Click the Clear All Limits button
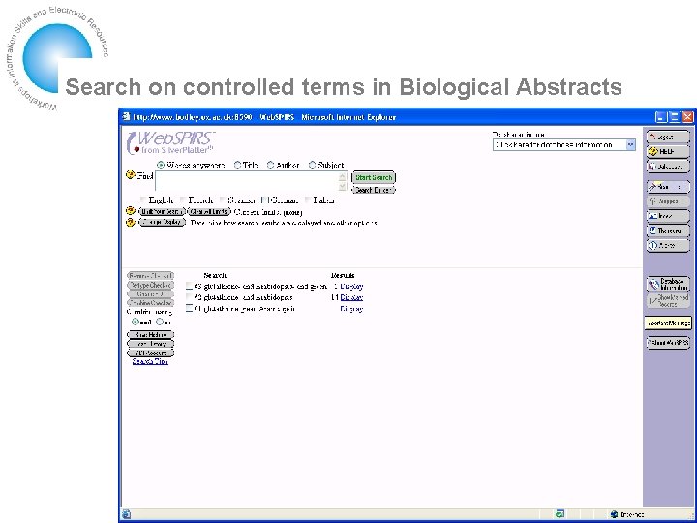This screenshot has width=697, height=523. 209,212
